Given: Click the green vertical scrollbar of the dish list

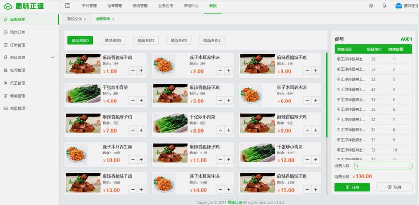Looking at the screenshot, I should [327, 95].
